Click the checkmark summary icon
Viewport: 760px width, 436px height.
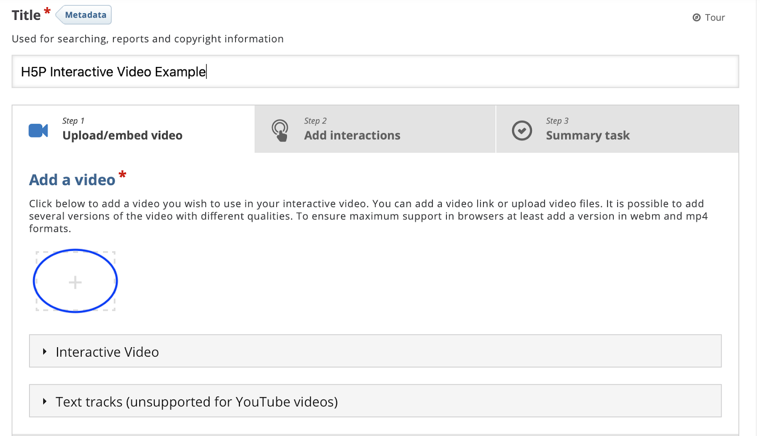tap(522, 130)
